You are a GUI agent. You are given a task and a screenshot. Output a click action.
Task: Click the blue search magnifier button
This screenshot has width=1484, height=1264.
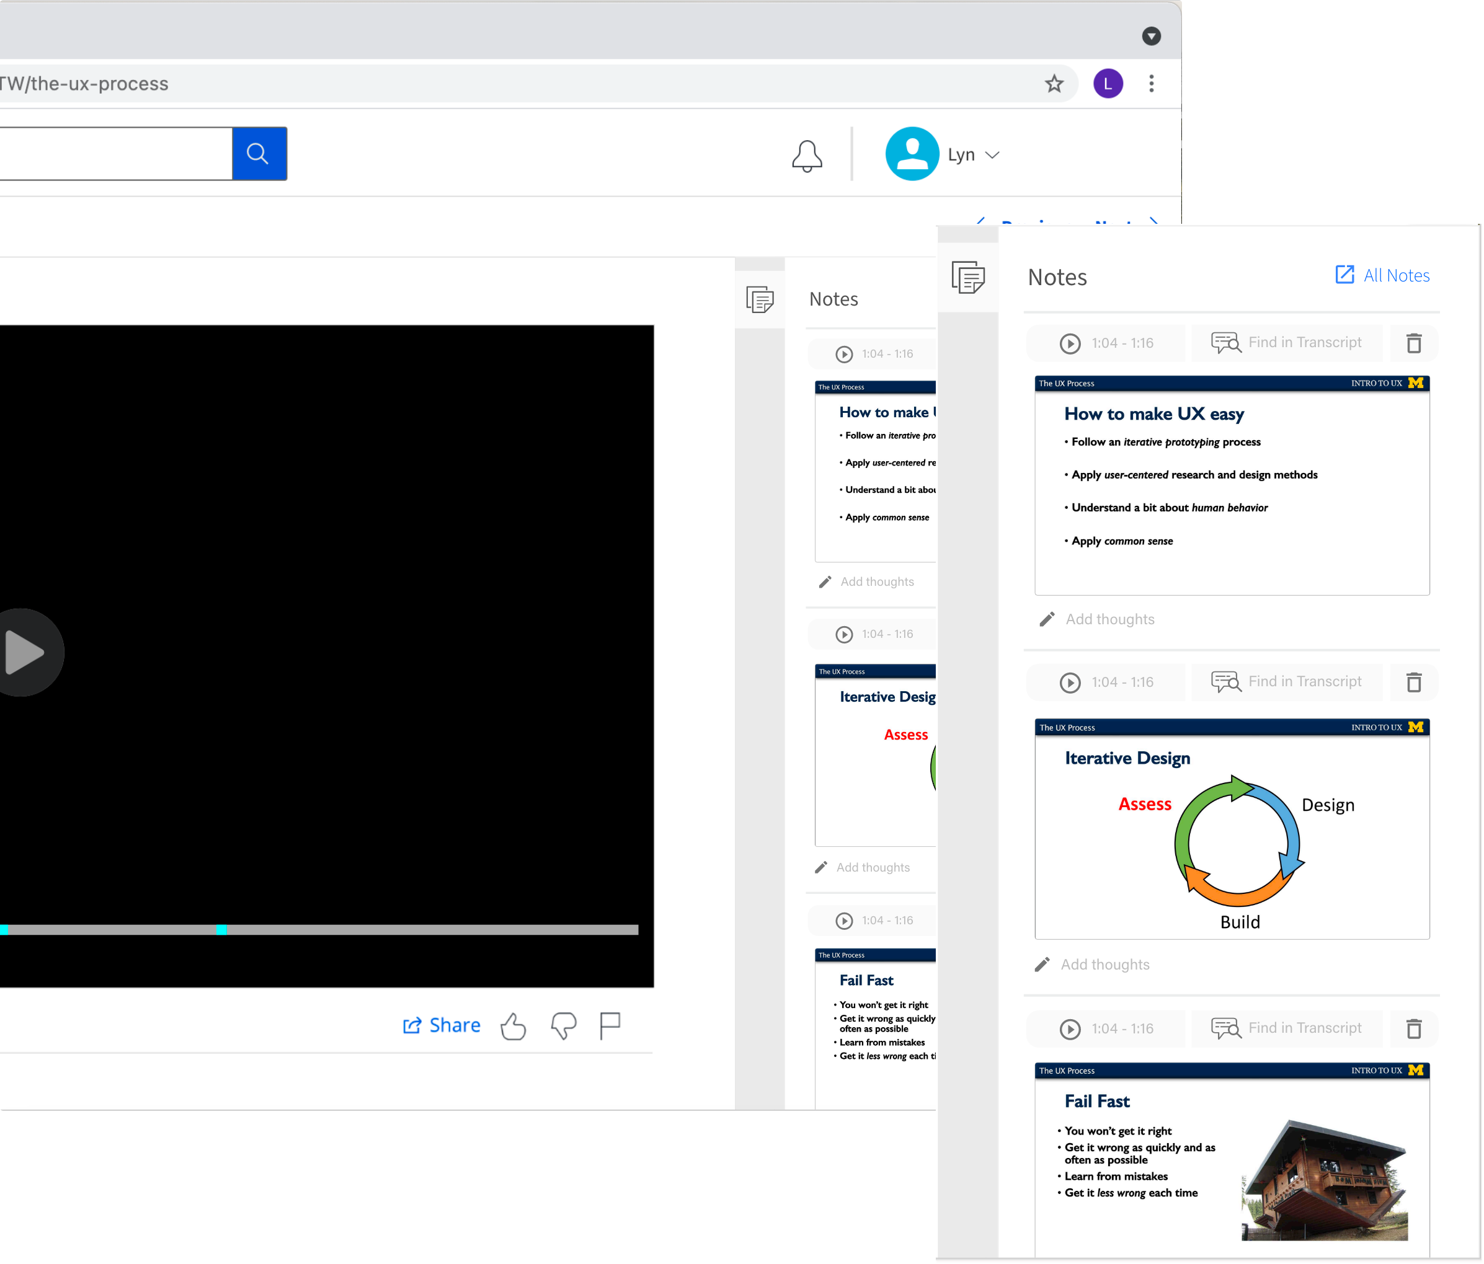(x=259, y=153)
